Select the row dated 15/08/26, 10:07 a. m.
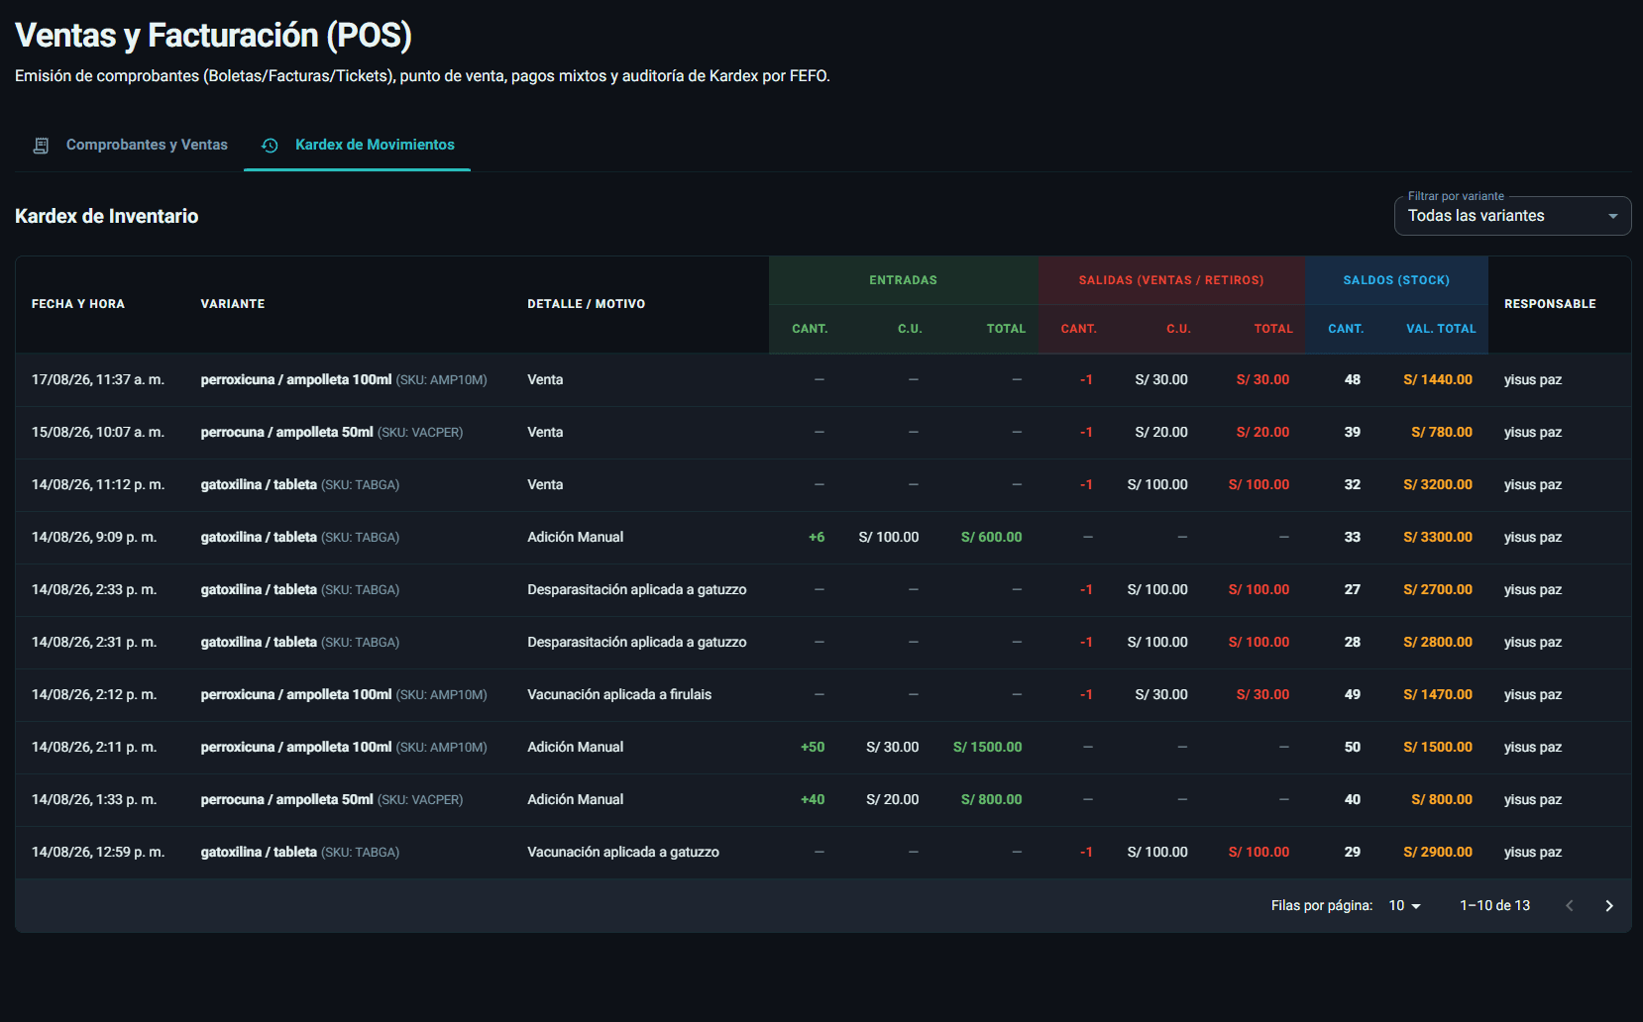This screenshot has height=1022, width=1643. [x=822, y=432]
